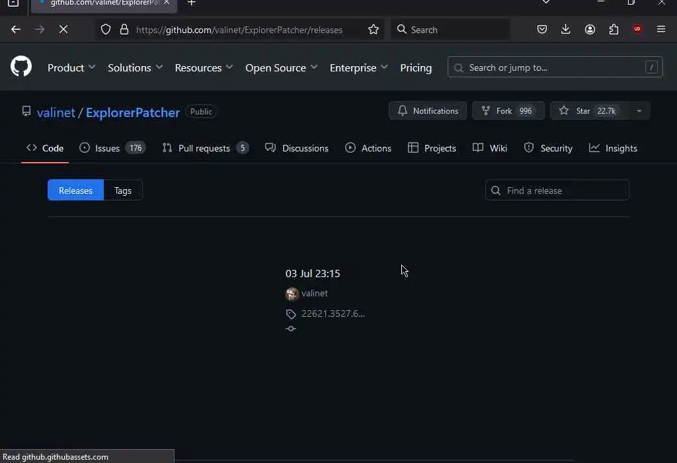This screenshot has width=677, height=463.
Task: Click the repository icon beside valinet
Action: [26, 111]
